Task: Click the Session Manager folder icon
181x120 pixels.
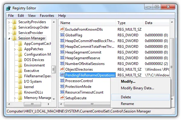Action: (15, 38)
